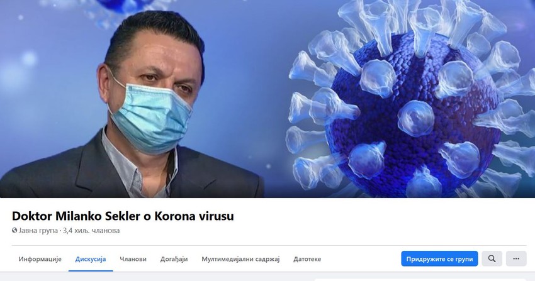Click the blue underline under Дискусија
This screenshot has height=281, width=535.
pyautogui.click(x=91, y=271)
